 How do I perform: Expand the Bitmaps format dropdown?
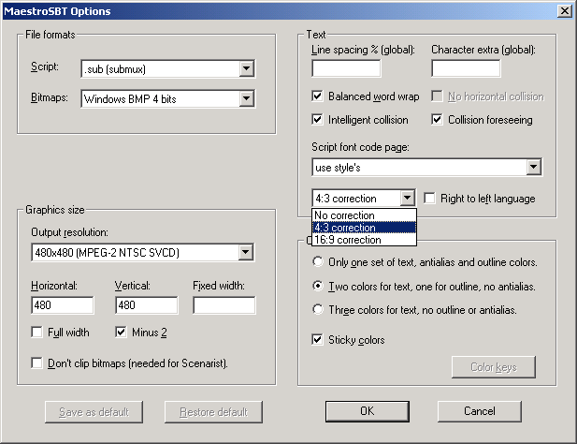point(246,98)
